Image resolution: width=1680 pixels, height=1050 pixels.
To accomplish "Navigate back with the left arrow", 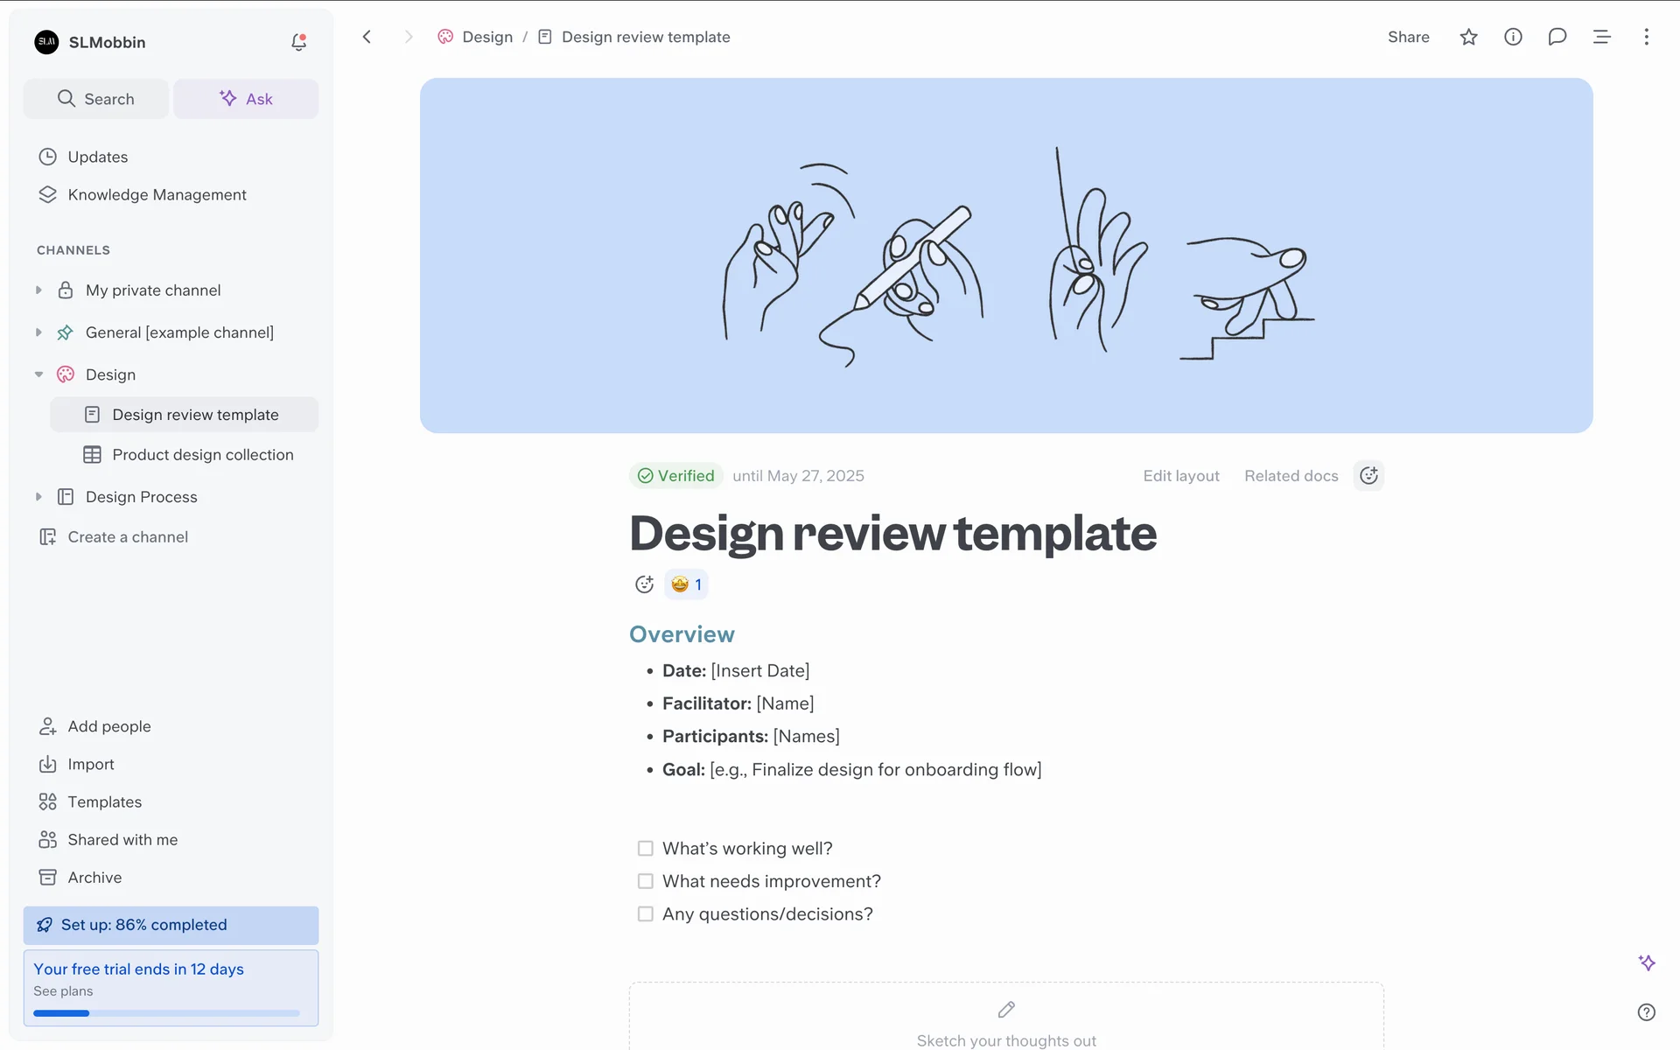I will [x=367, y=37].
